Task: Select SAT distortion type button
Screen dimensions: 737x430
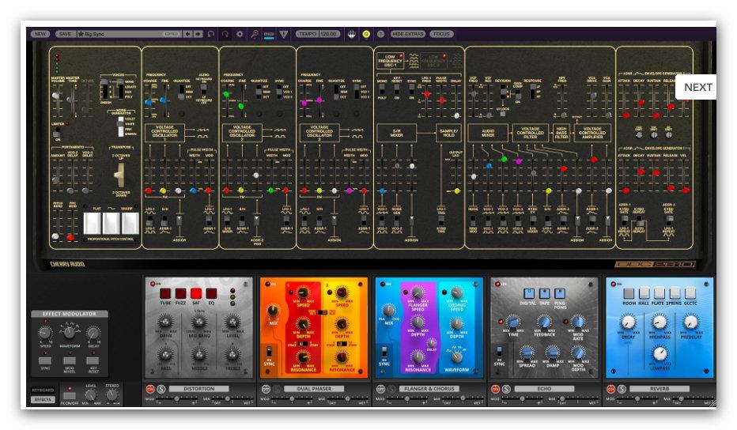Action: pos(196,294)
